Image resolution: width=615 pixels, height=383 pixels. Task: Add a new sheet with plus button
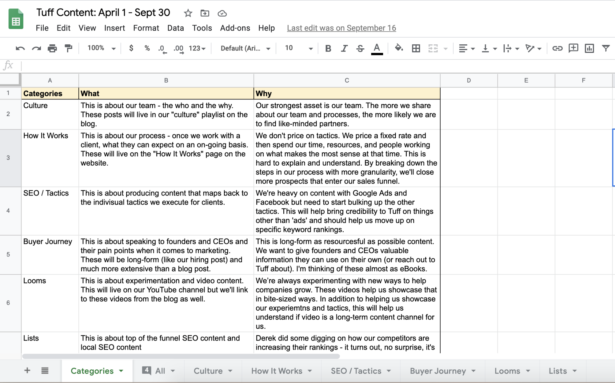coord(27,370)
